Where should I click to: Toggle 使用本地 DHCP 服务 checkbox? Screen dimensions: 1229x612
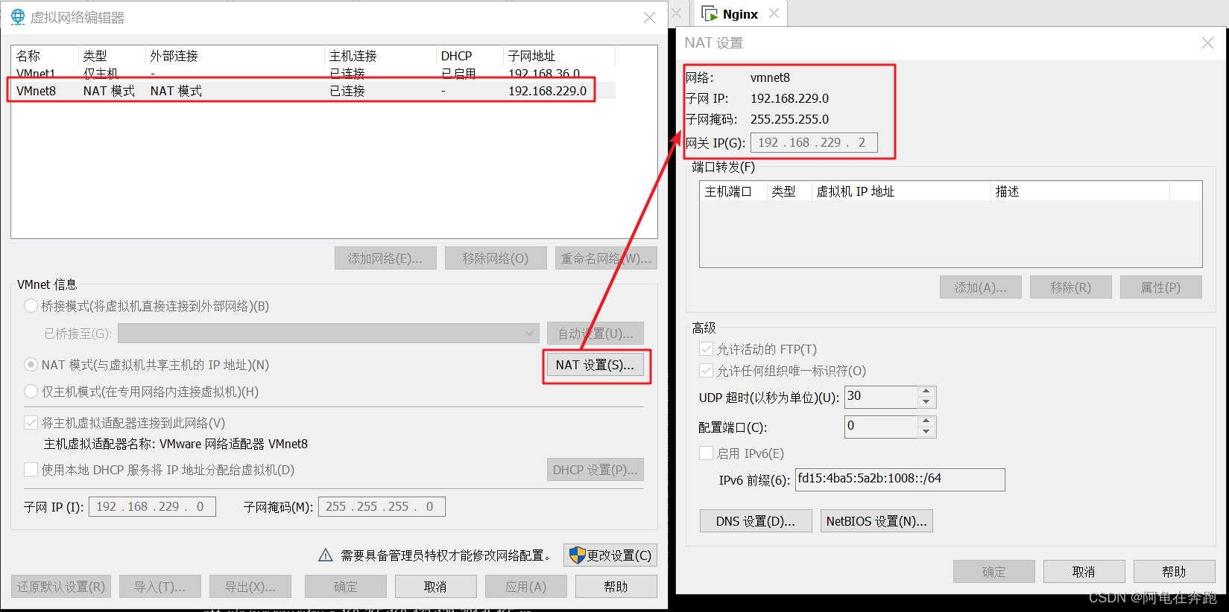pos(31,470)
